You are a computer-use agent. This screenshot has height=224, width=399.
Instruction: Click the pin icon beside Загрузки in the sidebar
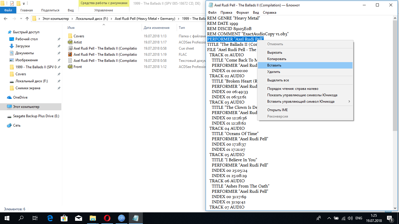coord(59,46)
